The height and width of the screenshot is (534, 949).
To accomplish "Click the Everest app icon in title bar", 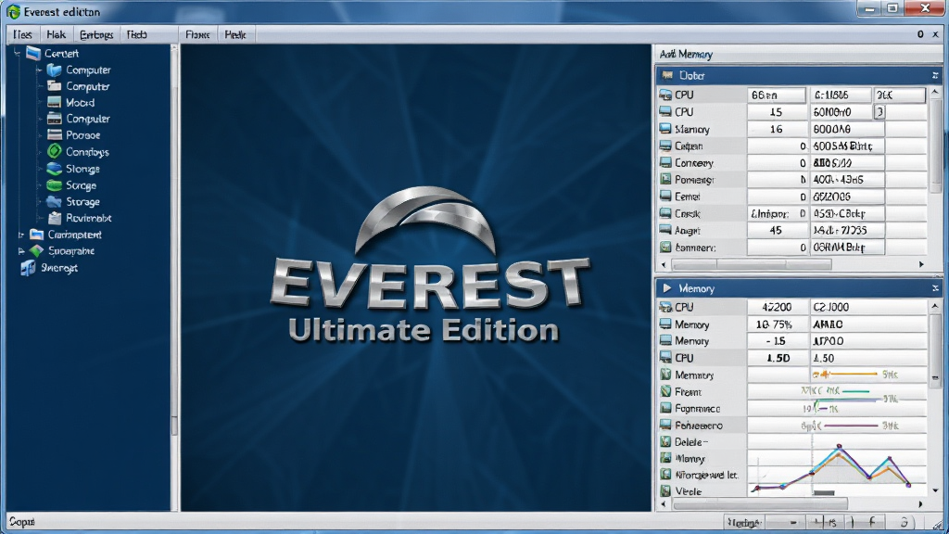I will (13, 12).
